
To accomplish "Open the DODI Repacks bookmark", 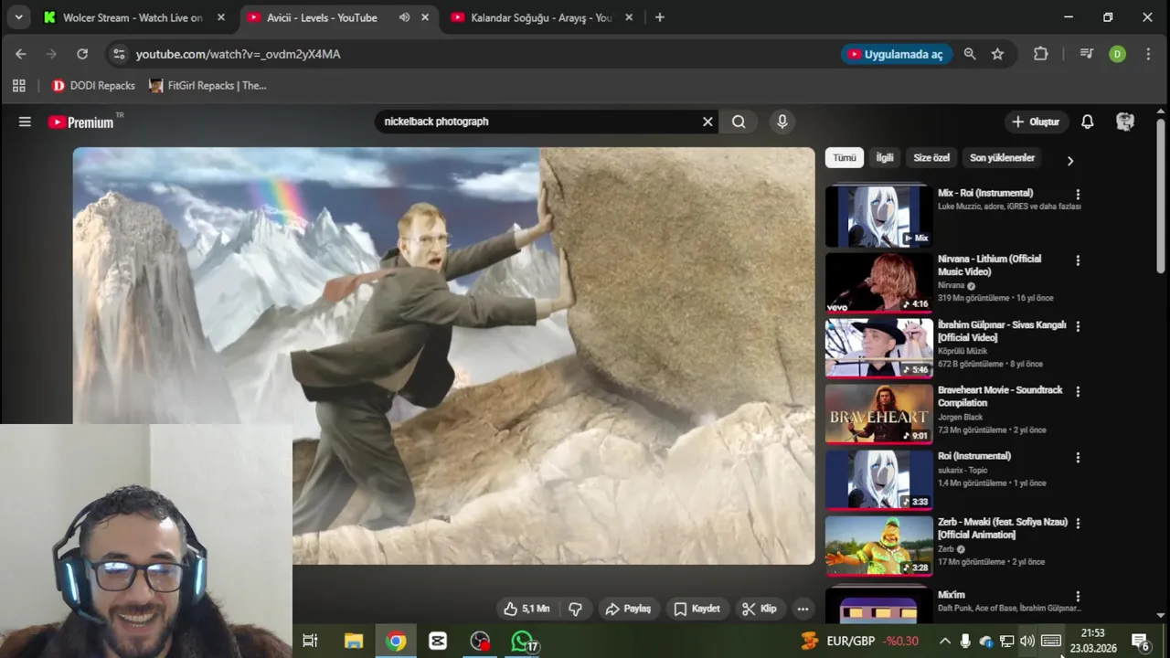I will (93, 86).
